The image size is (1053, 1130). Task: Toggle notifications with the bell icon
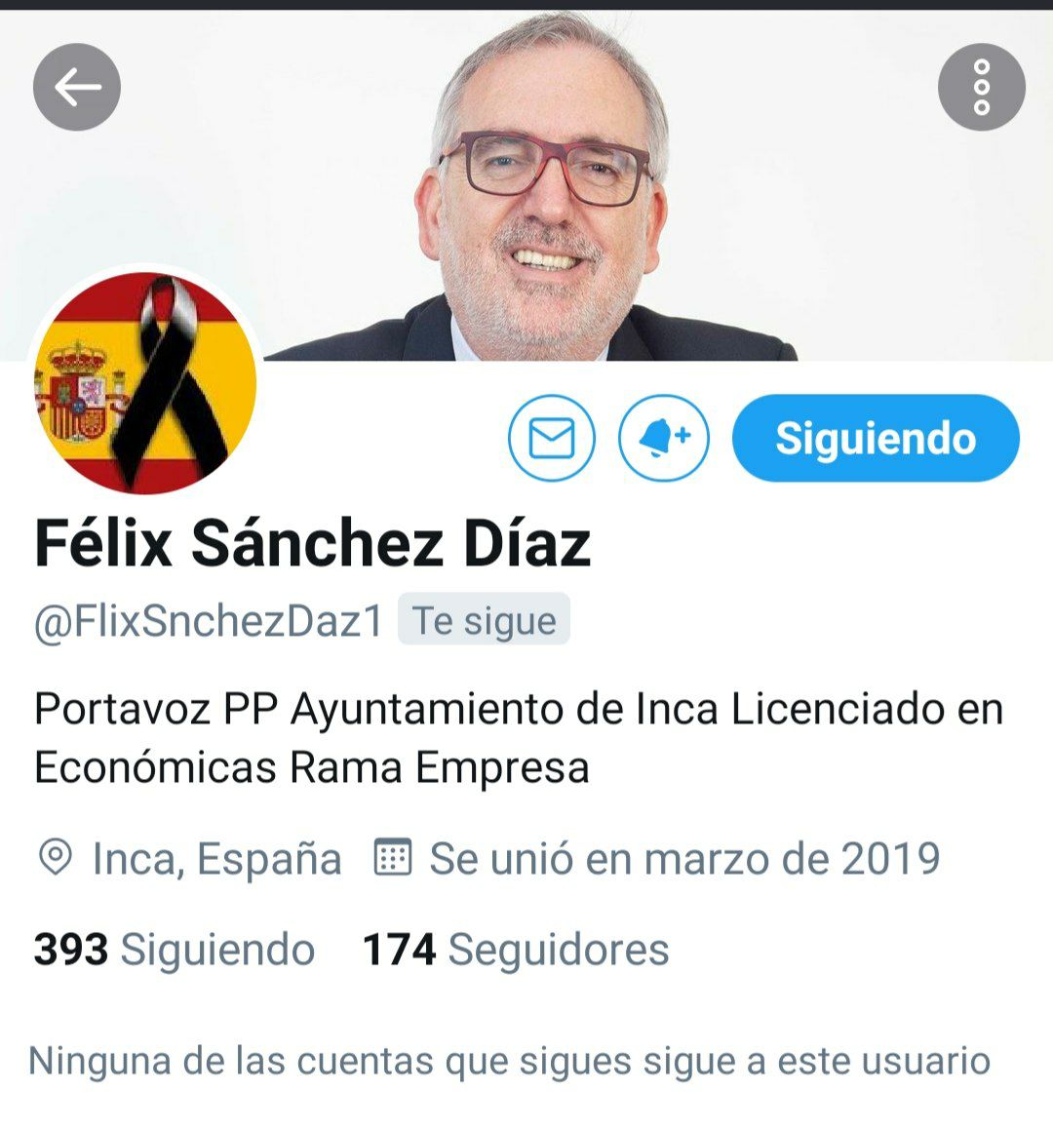pyautogui.click(x=664, y=438)
